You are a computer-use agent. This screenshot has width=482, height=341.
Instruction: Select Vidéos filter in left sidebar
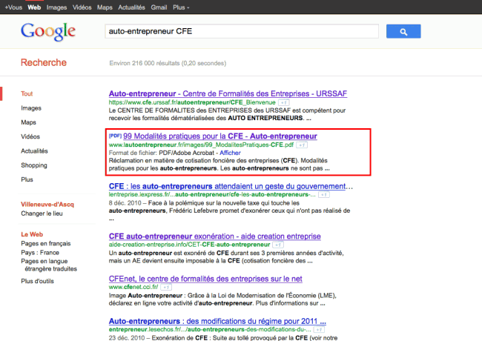pos(30,136)
